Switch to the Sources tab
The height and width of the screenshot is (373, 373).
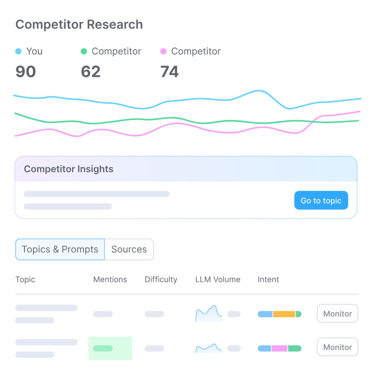129,249
